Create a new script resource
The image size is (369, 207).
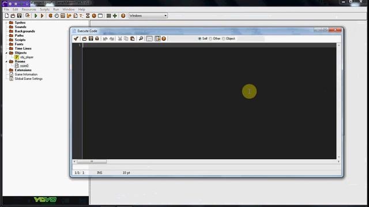point(76,16)
